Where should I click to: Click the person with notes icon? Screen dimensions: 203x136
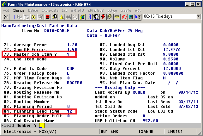55,17
